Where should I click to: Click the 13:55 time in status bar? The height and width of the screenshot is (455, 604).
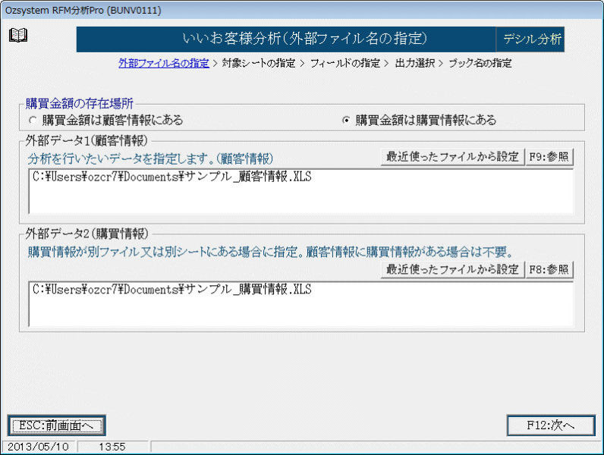(112, 447)
